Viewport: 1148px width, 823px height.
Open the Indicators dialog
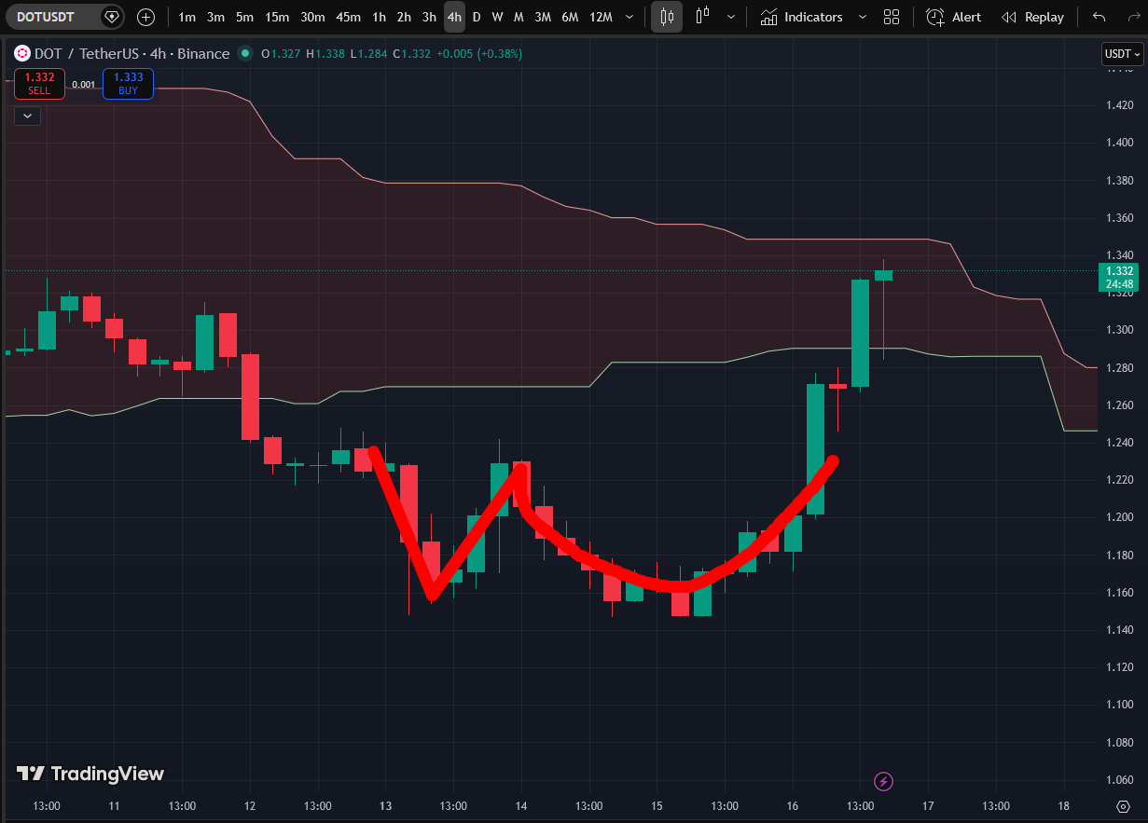[801, 17]
